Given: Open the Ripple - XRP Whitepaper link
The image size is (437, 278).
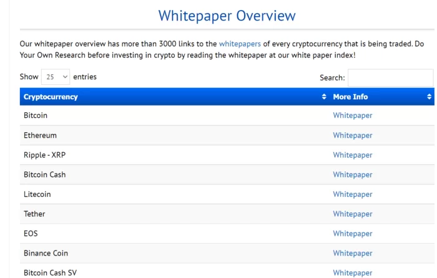Looking at the screenshot, I should [352, 155].
